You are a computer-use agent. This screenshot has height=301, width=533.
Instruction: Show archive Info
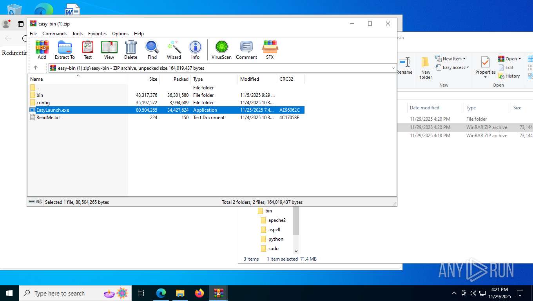[x=195, y=50]
